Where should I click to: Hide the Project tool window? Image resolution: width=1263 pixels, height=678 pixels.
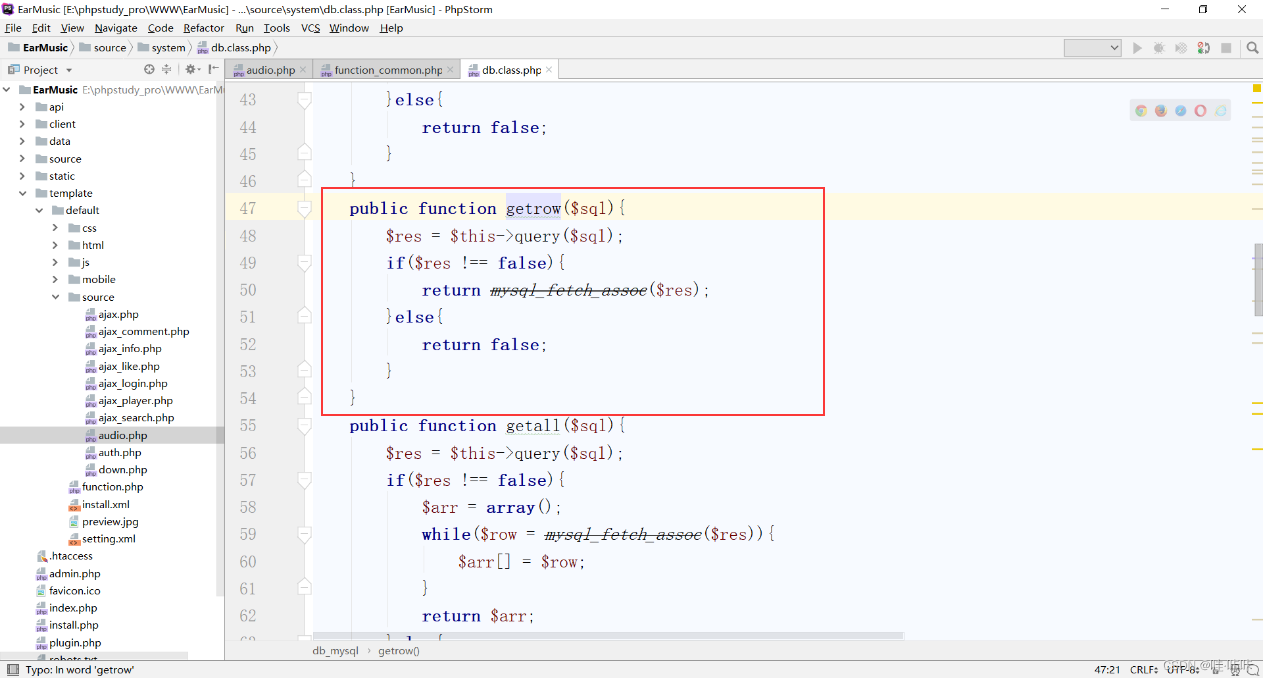coord(213,69)
